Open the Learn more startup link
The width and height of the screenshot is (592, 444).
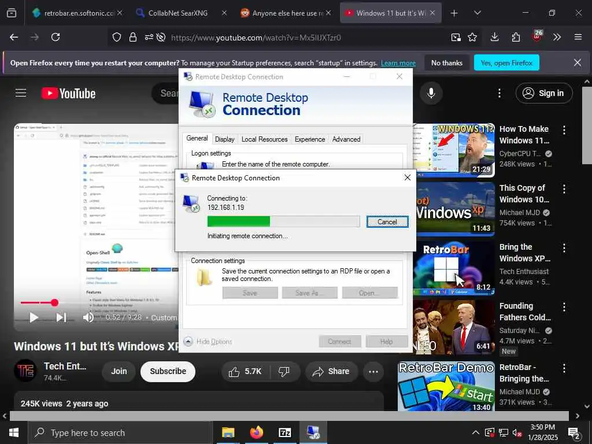click(398, 63)
